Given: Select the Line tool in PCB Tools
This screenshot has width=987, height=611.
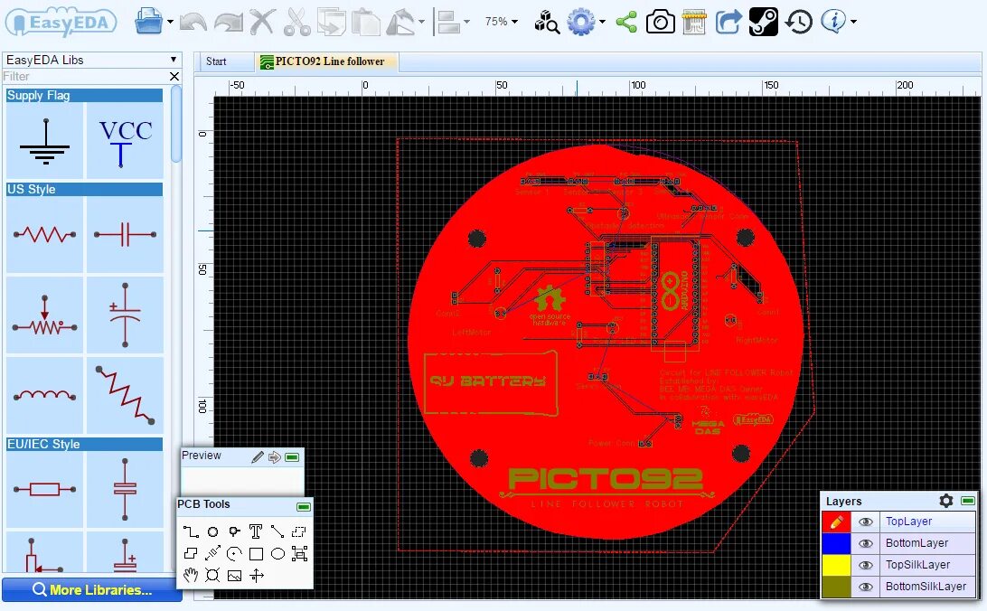Looking at the screenshot, I should click(x=277, y=531).
